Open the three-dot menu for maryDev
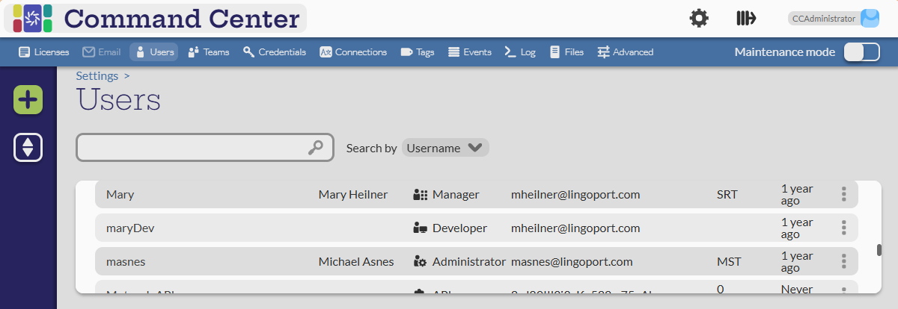 (843, 228)
